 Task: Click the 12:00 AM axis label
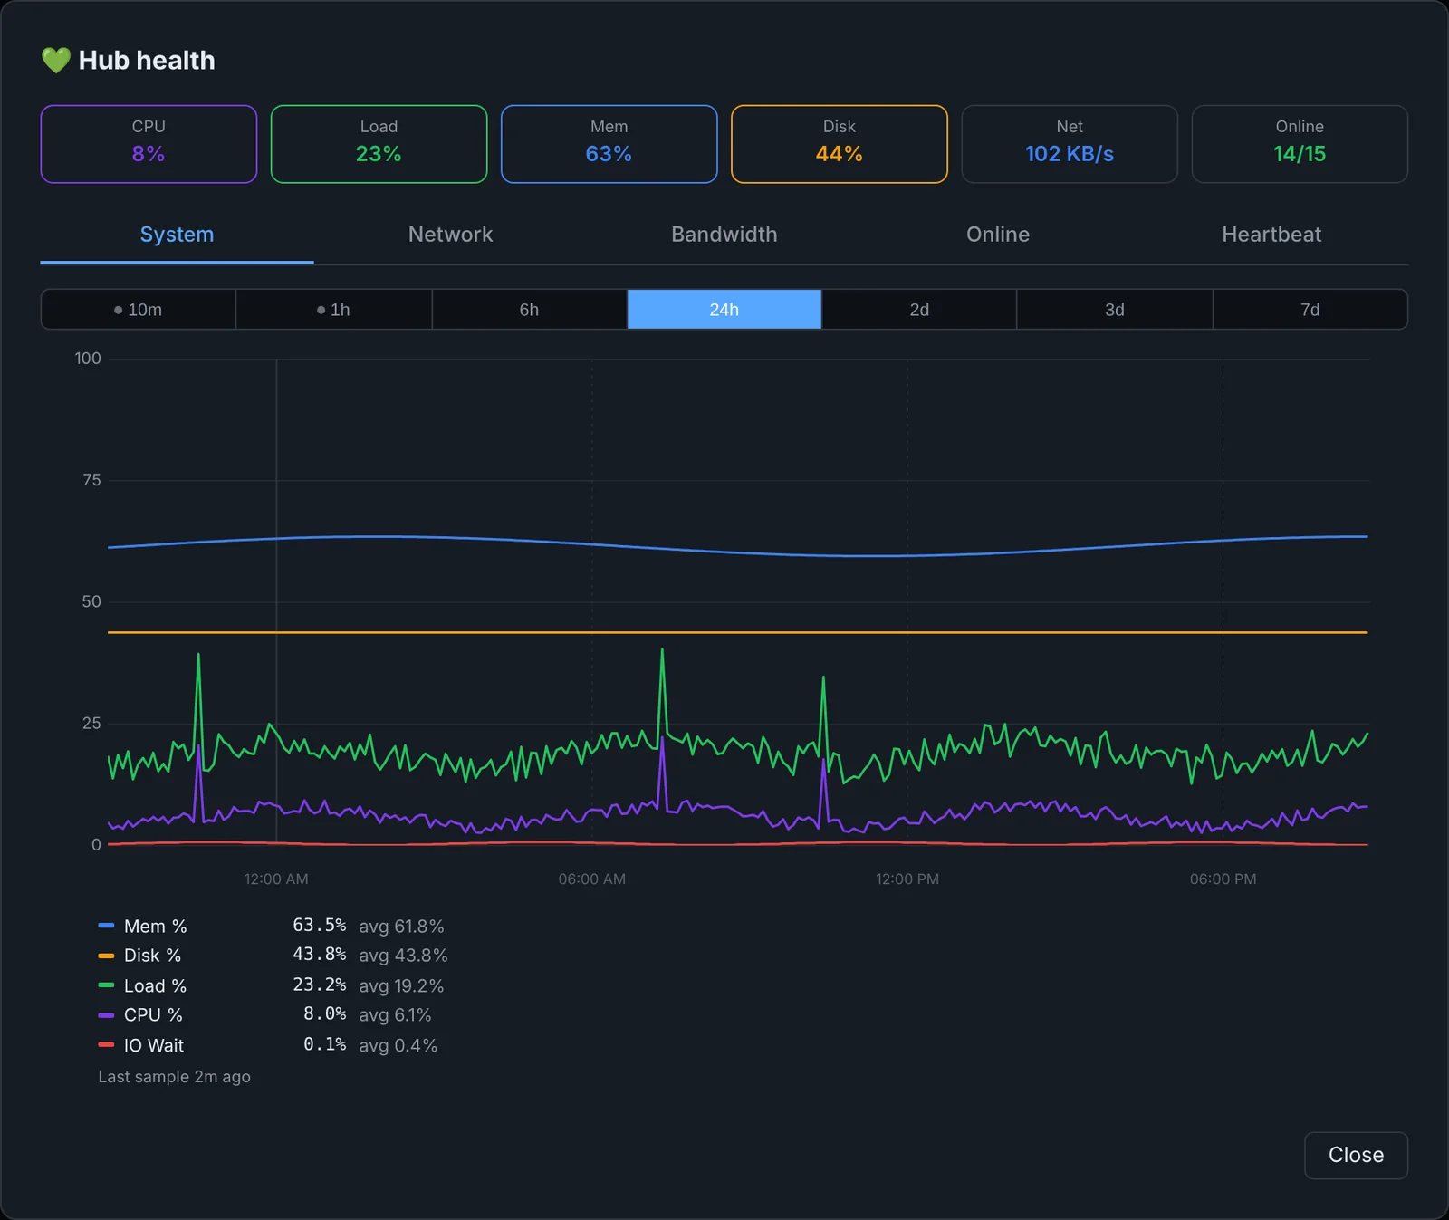276,879
